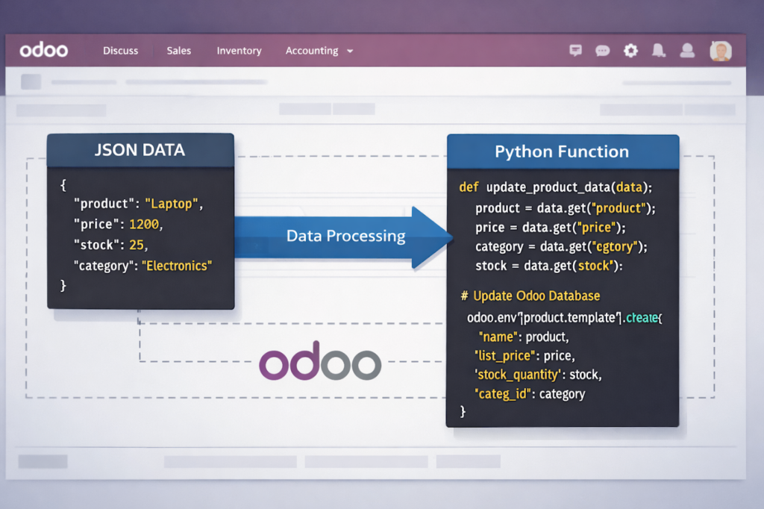
Task: Open the messages inbox icon
Action: point(574,50)
